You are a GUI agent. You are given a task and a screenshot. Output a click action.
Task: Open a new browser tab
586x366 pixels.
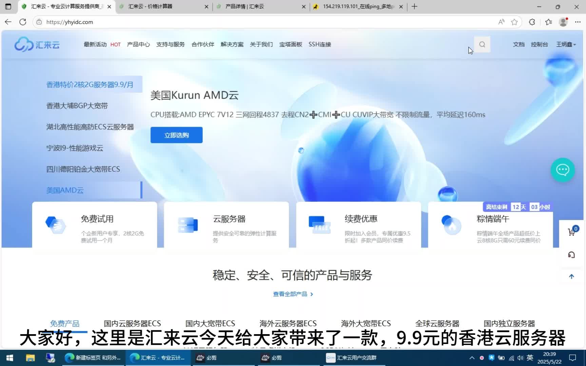(414, 6)
